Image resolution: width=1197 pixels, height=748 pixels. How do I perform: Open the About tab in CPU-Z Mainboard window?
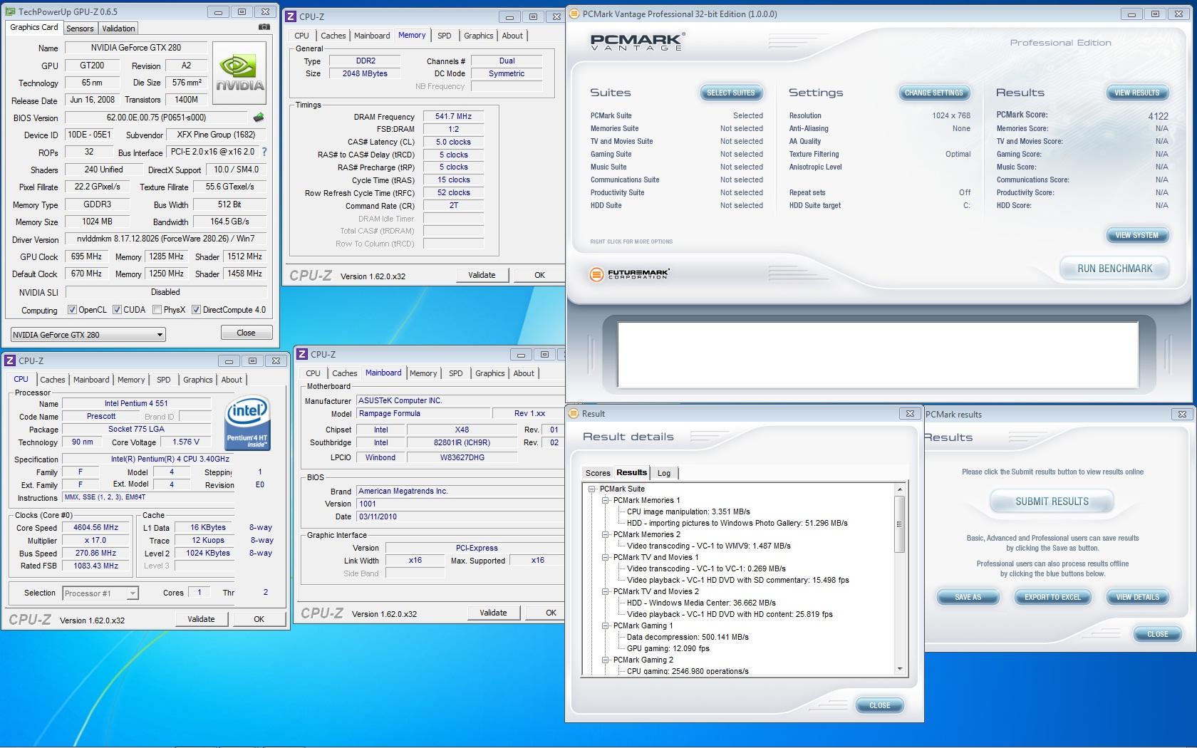[524, 373]
